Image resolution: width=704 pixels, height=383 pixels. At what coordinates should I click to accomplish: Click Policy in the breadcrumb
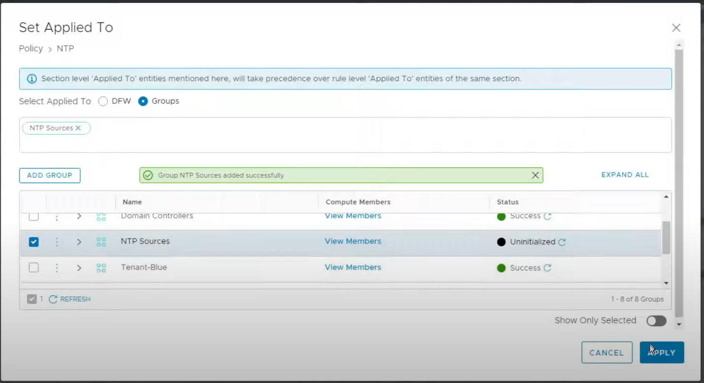tap(31, 49)
